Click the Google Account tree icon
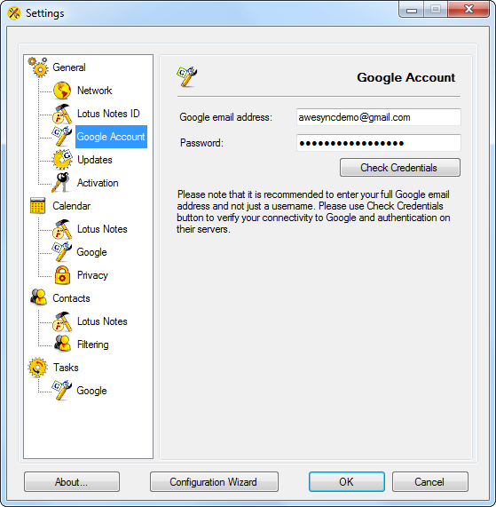Image resolution: width=496 pixels, height=507 pixels. click(61, 136)
